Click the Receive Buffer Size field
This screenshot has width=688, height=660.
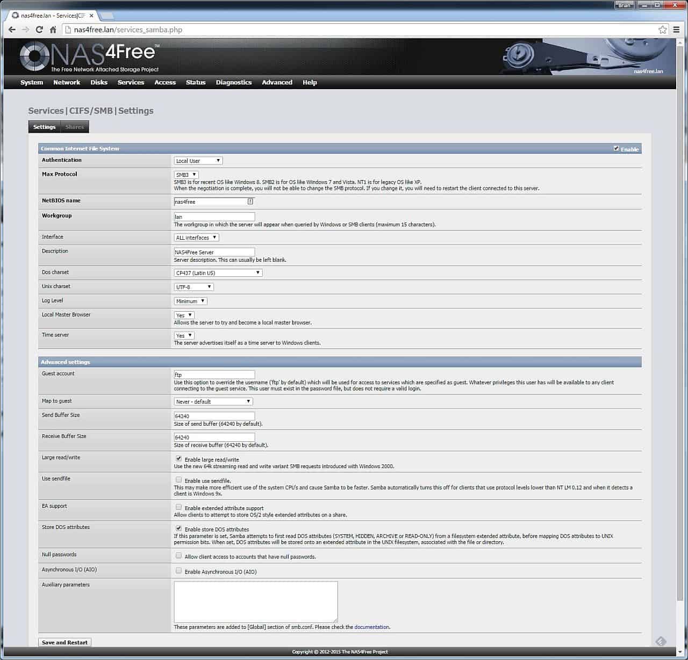(x=214, y=437)
